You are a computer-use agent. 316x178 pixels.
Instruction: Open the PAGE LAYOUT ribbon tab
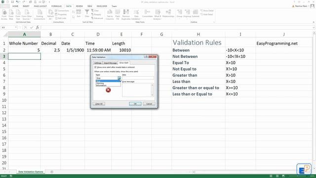click(x=40, y=6)
